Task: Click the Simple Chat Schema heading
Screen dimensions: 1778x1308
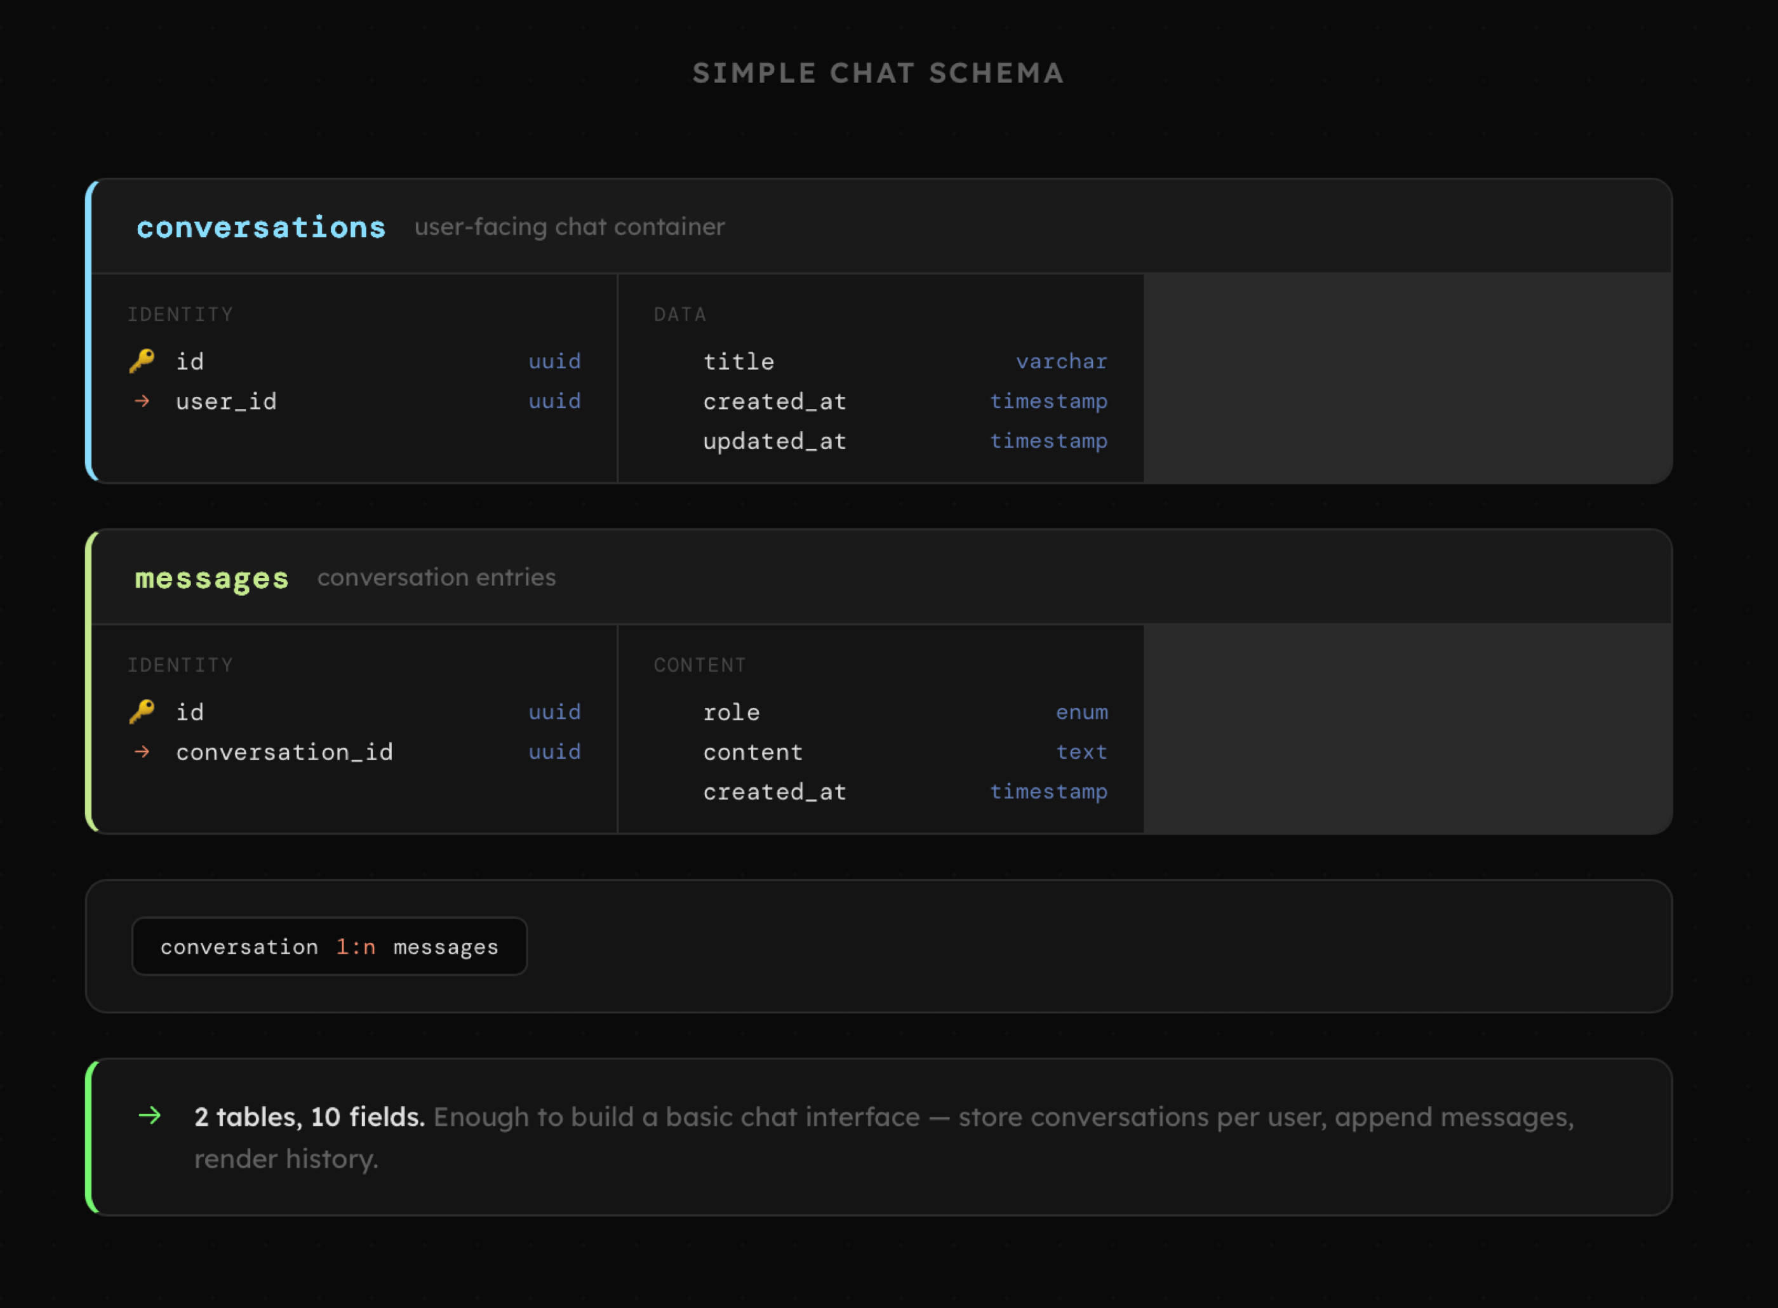Action: [x=878, y=73]
